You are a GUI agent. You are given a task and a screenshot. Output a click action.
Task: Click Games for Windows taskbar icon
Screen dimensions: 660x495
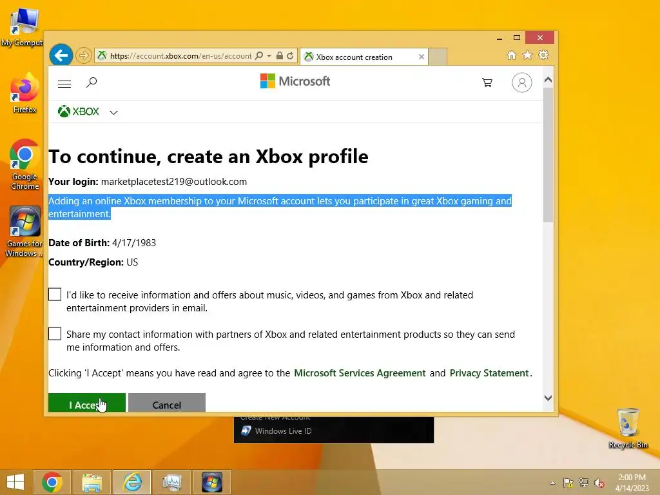point(211,482)
